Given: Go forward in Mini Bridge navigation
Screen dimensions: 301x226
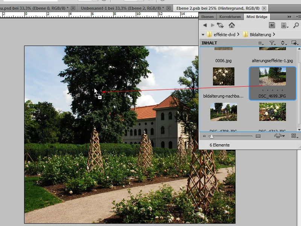Looking at the screenshot, I should pyautogui.click(x=213, y=25).
